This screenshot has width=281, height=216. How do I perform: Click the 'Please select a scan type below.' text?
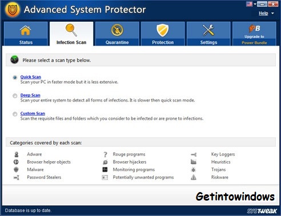(57, 60)
